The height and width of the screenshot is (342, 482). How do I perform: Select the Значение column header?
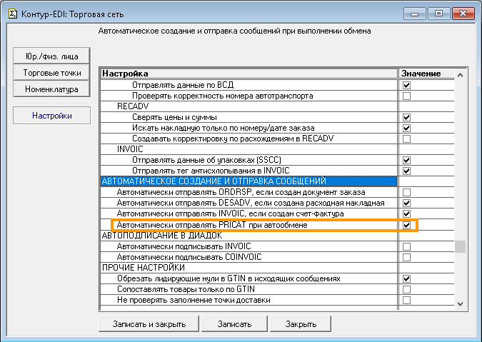tap(426, 74)
